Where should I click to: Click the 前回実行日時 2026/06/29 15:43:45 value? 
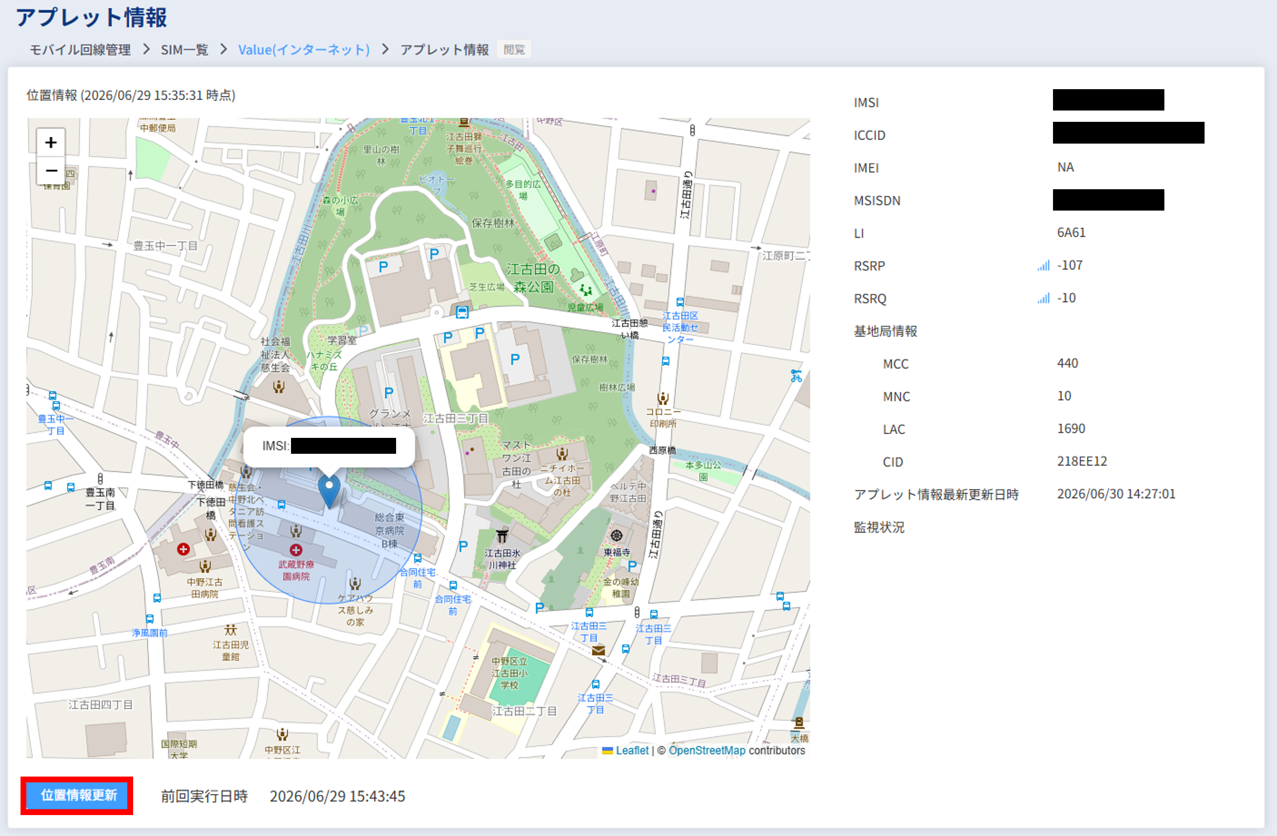[x=337, y=796]
